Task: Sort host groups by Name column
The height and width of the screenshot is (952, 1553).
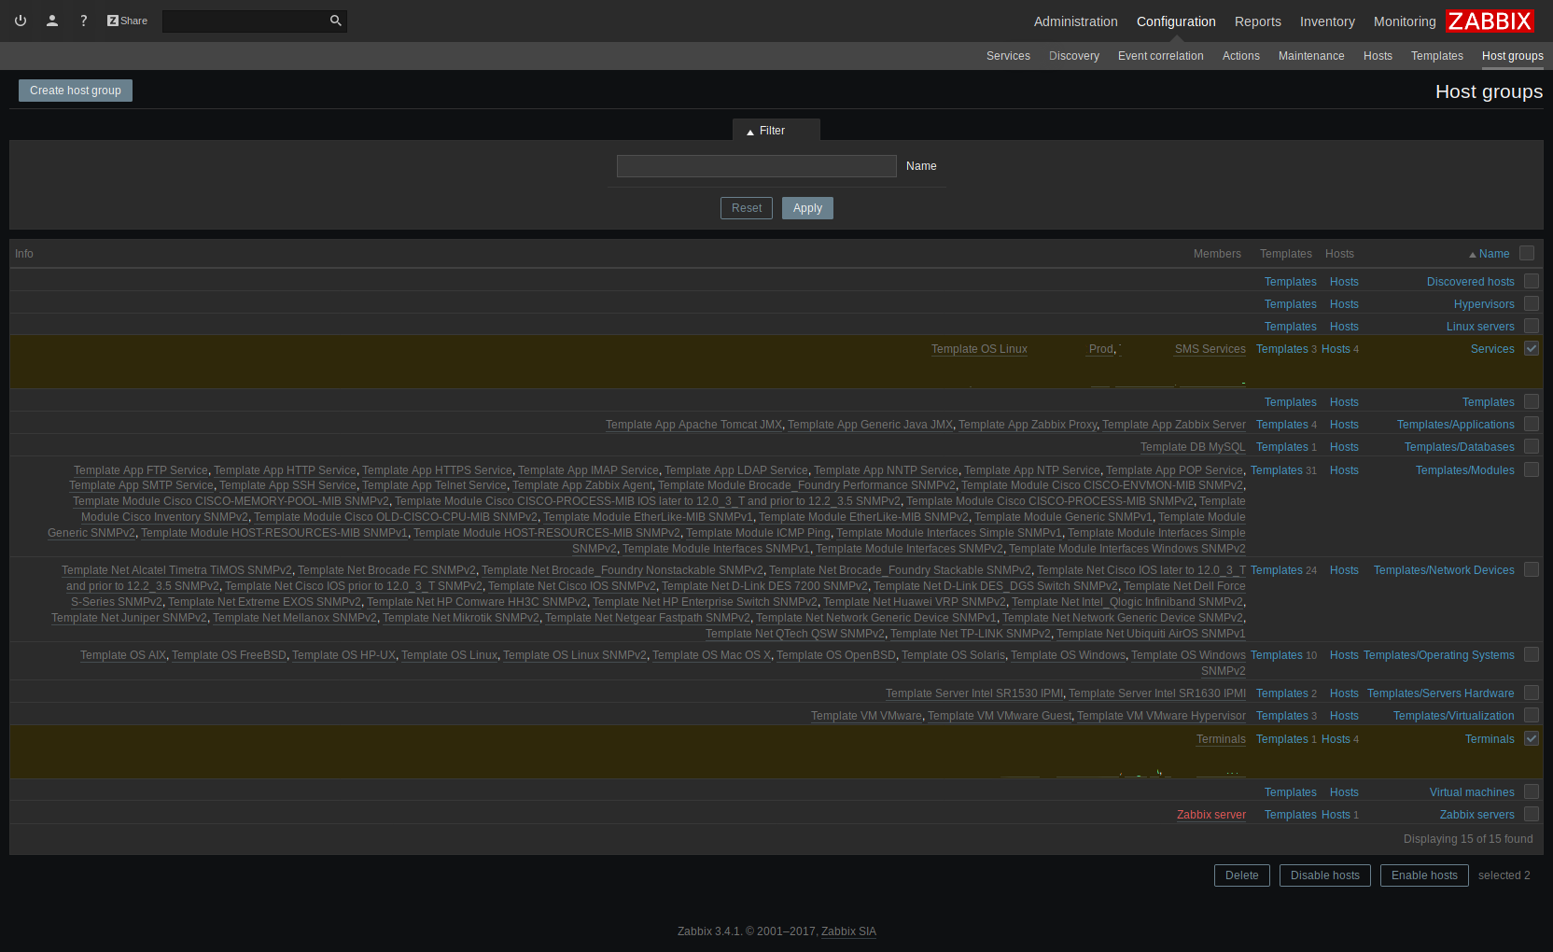Action: point(1493,254)
